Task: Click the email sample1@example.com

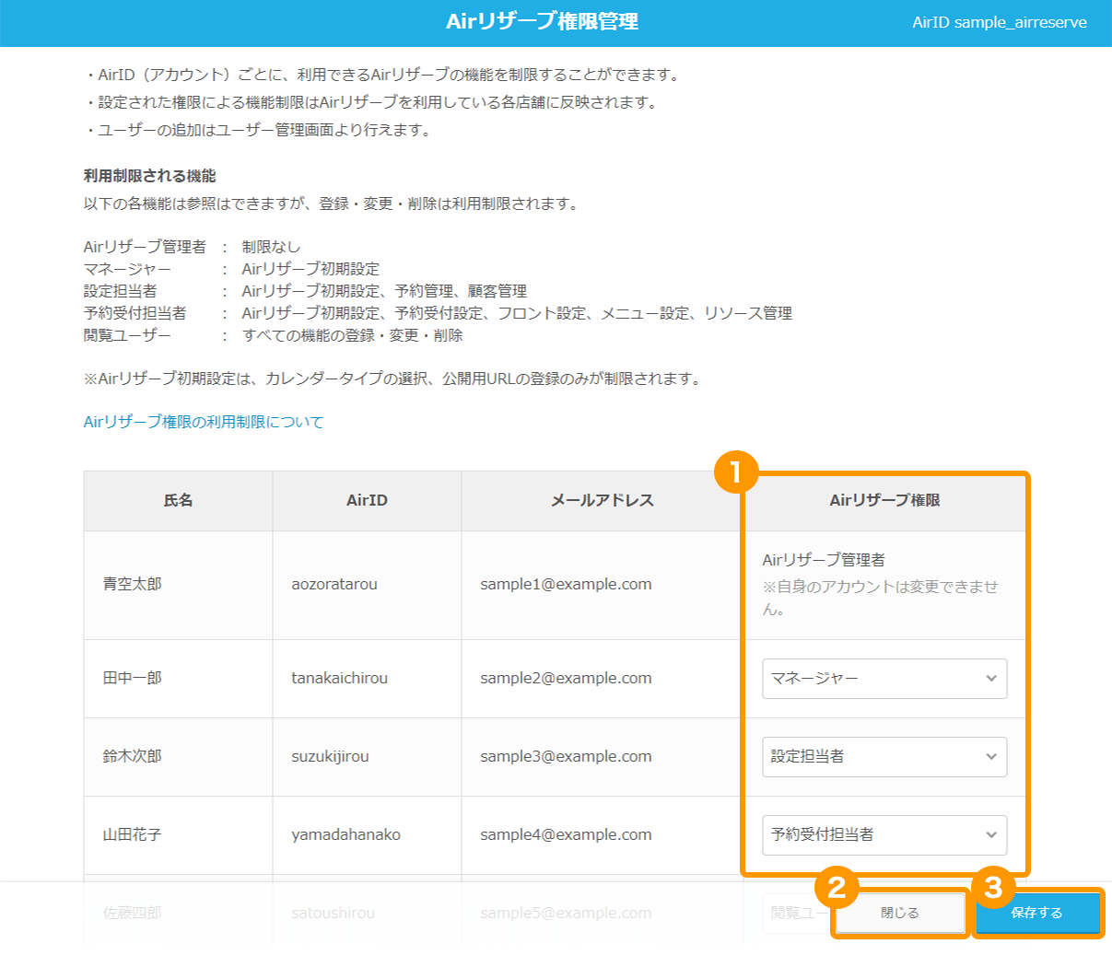Action: (566, 584)
